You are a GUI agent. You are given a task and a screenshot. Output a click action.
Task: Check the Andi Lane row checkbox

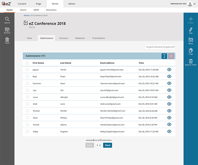tap(27, 104)
